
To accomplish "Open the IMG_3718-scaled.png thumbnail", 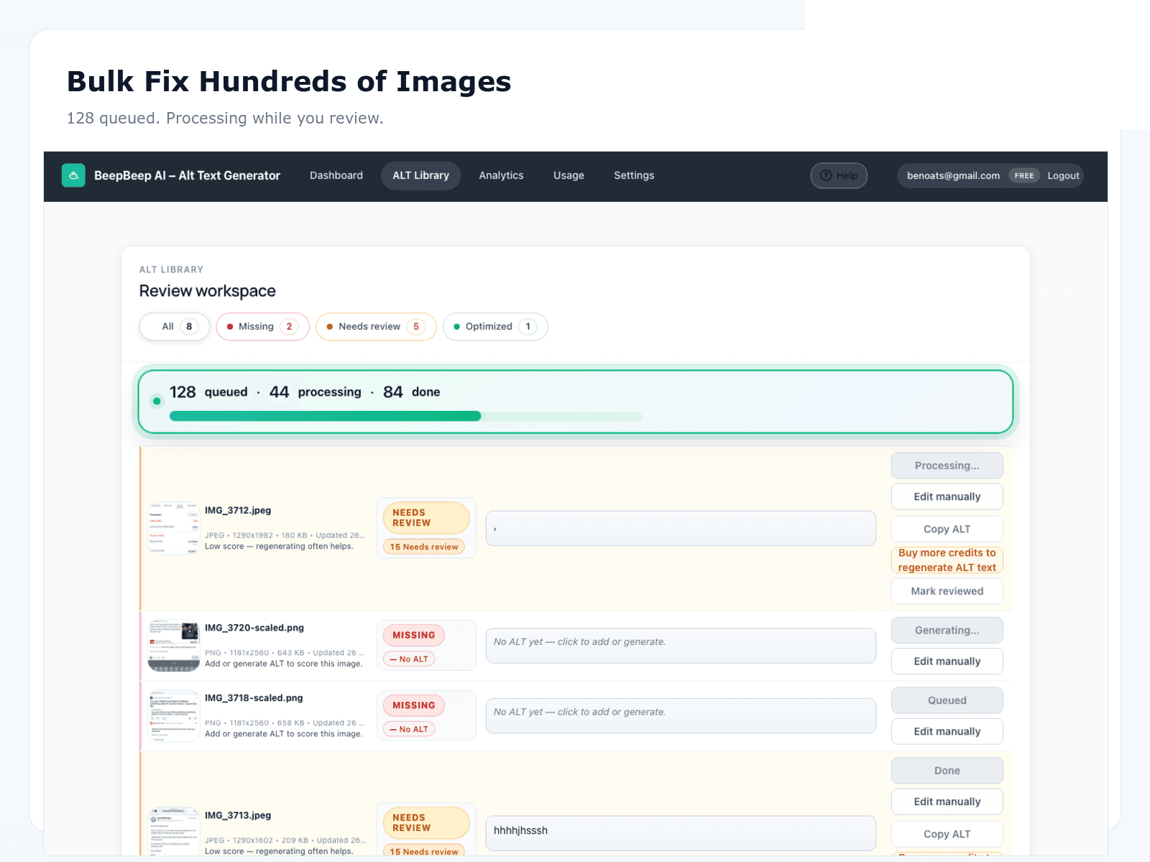I will (x=173, y=716).
